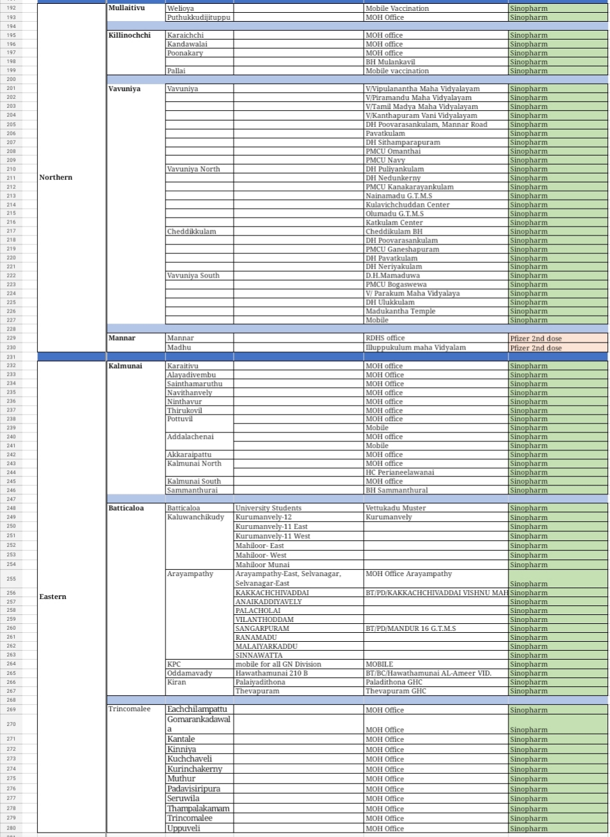
Task: Select the PMCU Kanakarayankulam cell
Action: (x=436, y=187)
